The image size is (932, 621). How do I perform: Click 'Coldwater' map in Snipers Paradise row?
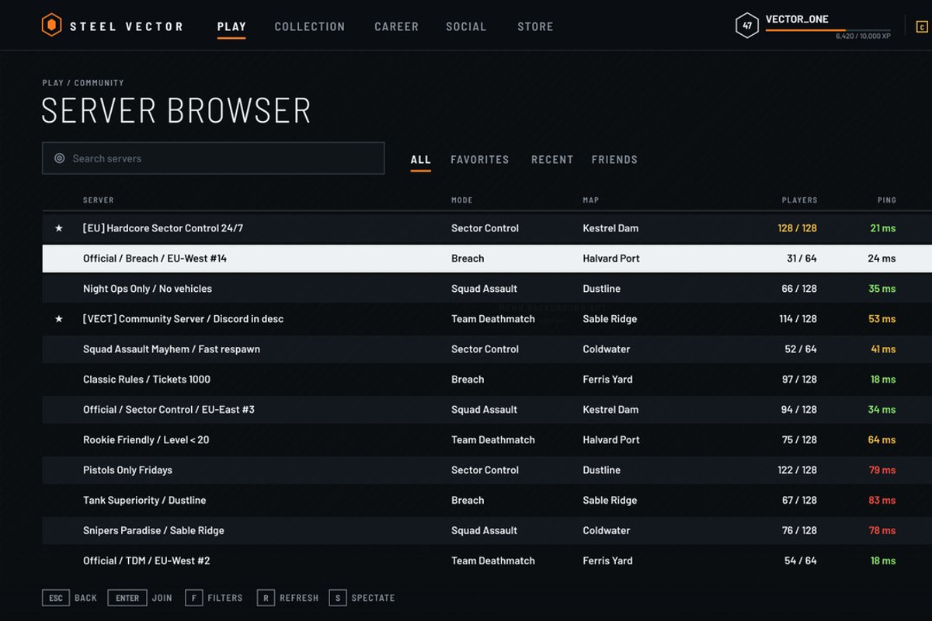(x=607, y=531)
